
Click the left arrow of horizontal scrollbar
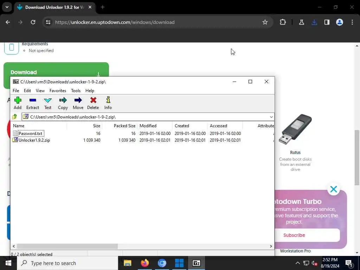pyautogui.click(x=14, y=246)
